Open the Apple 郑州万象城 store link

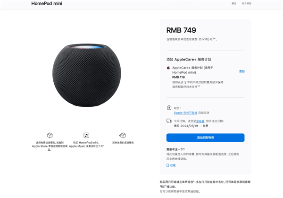point(185,113)
